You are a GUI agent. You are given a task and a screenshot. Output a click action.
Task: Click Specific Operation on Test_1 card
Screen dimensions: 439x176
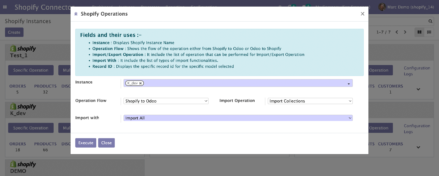click(31, 70)
